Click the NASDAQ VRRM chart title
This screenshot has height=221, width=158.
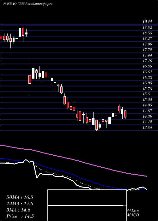point(28,4)
